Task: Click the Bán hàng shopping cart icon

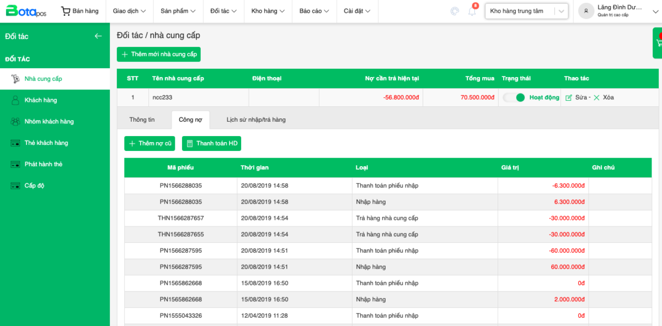Action: coord(66,11)
